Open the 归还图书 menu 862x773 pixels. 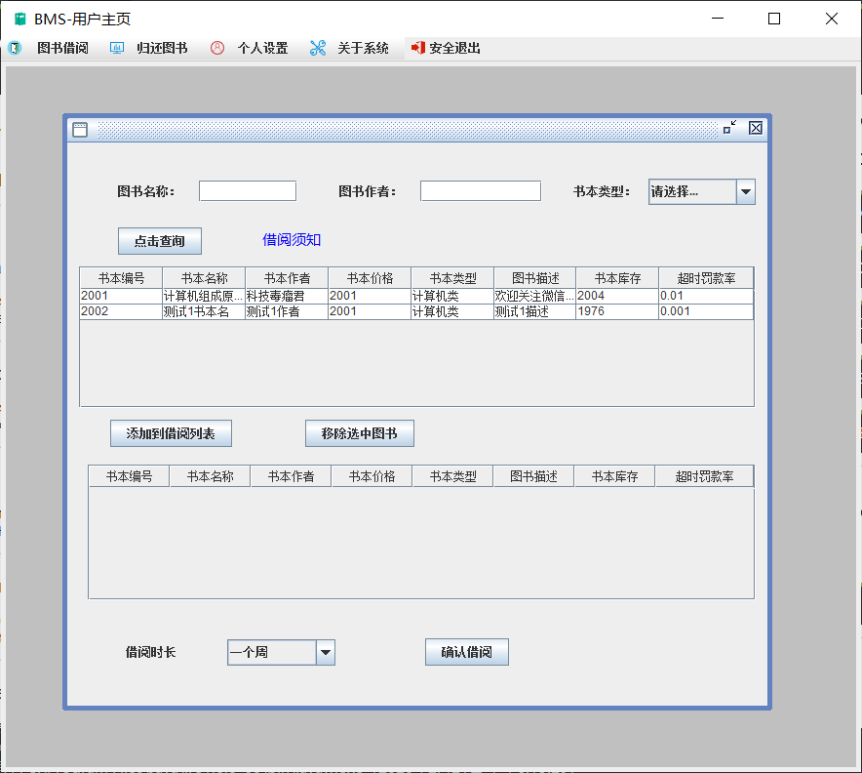coord(162,49)
